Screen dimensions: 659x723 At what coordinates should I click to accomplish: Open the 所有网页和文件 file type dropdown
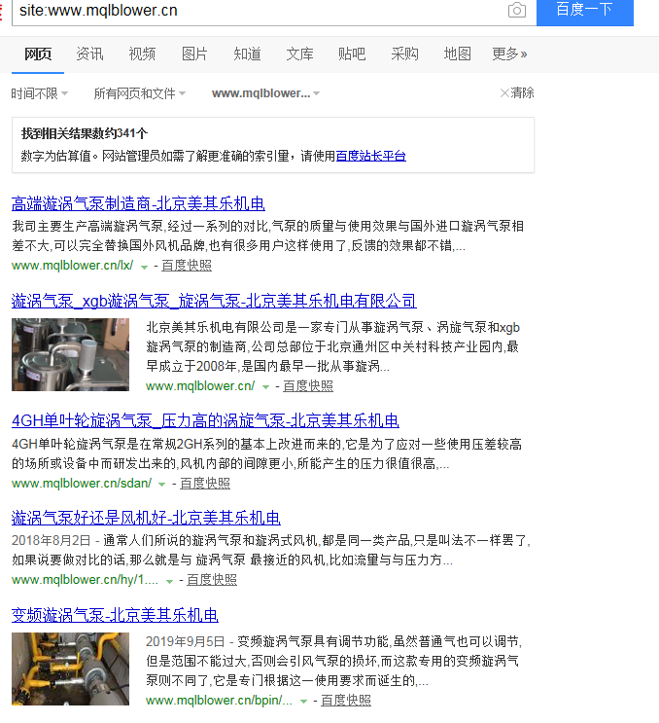coord(140,93)
